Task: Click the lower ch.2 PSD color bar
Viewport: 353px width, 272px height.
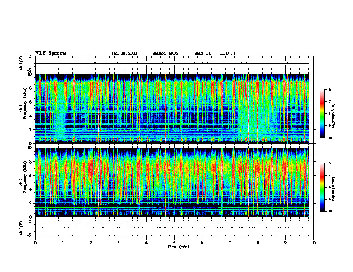Action: [322, 187]
